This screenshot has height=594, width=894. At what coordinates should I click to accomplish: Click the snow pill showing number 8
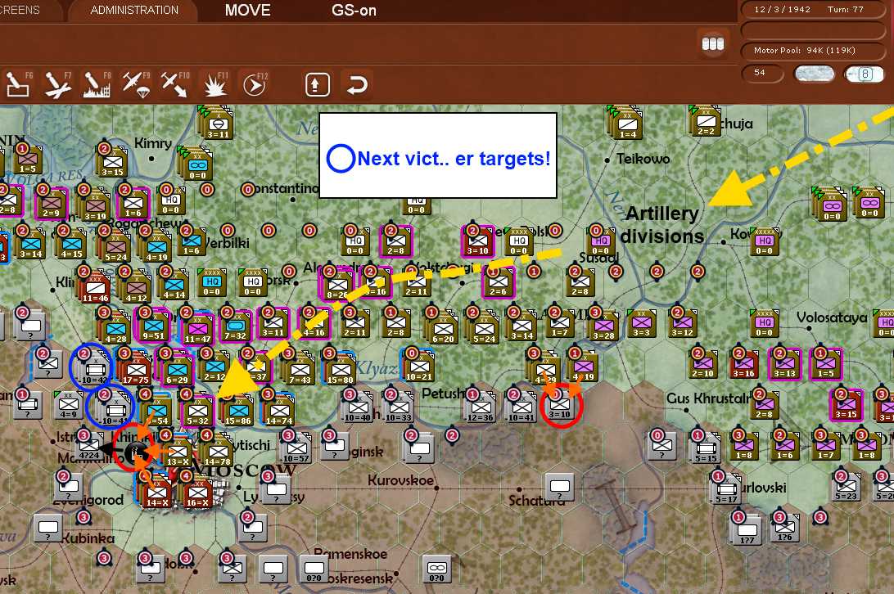click(865, 74)
